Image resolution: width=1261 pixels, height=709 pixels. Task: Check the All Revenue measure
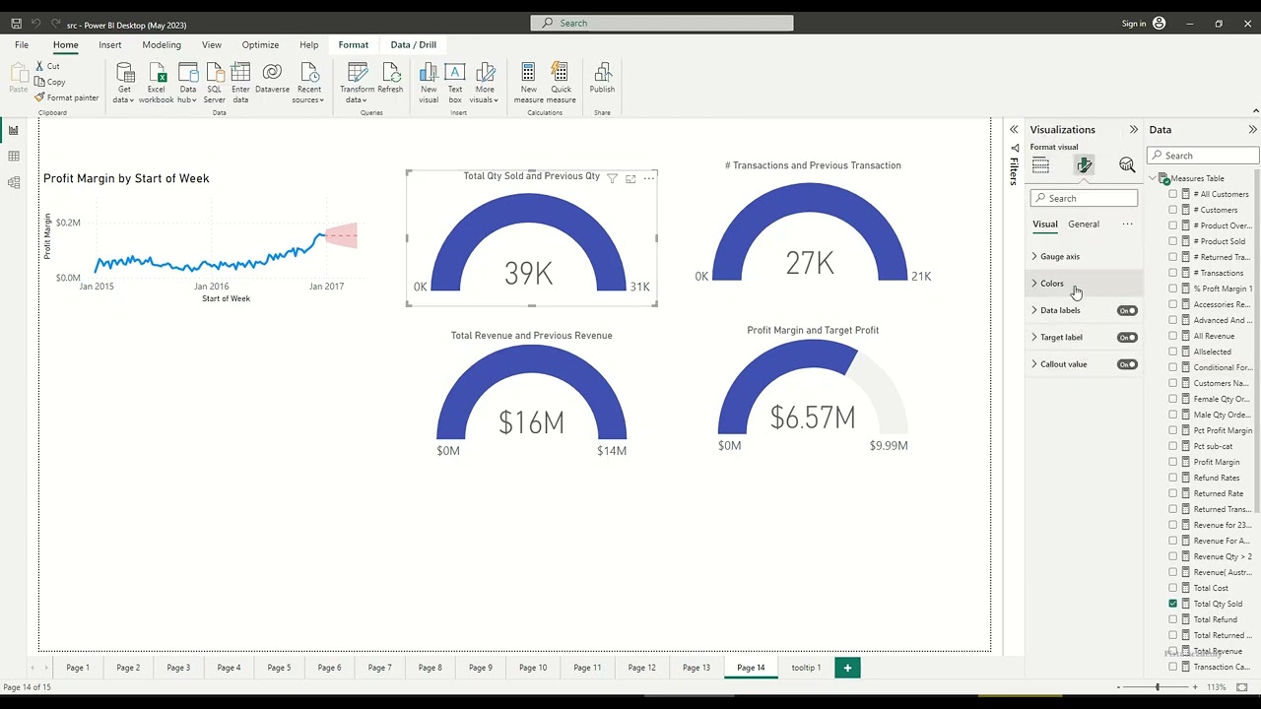click(1172, 336)
